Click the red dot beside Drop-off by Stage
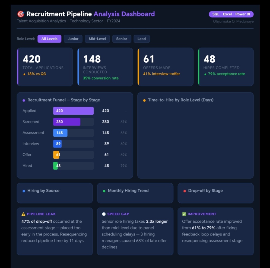The width and height of the screenshot is (270, 268). coord(185,191)
